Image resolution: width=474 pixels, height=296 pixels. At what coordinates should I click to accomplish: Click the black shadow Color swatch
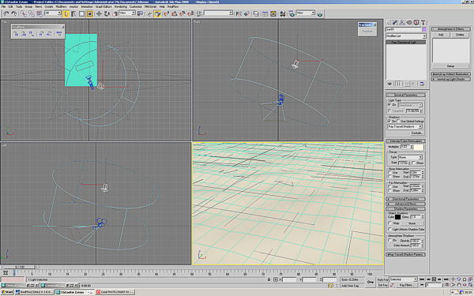click(398, 217)
